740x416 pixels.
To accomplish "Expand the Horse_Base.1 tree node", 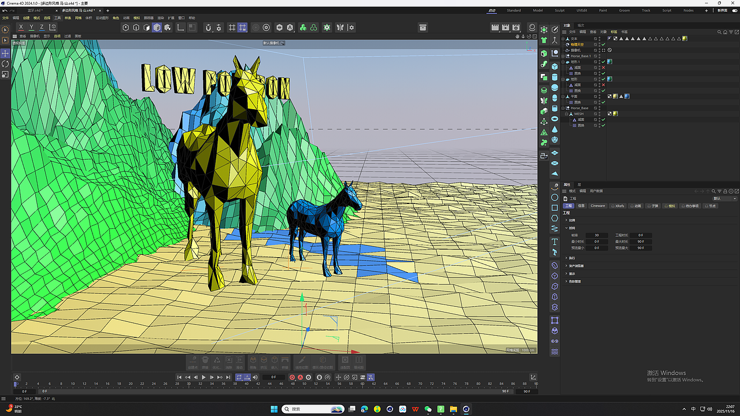I will [564, 56].
